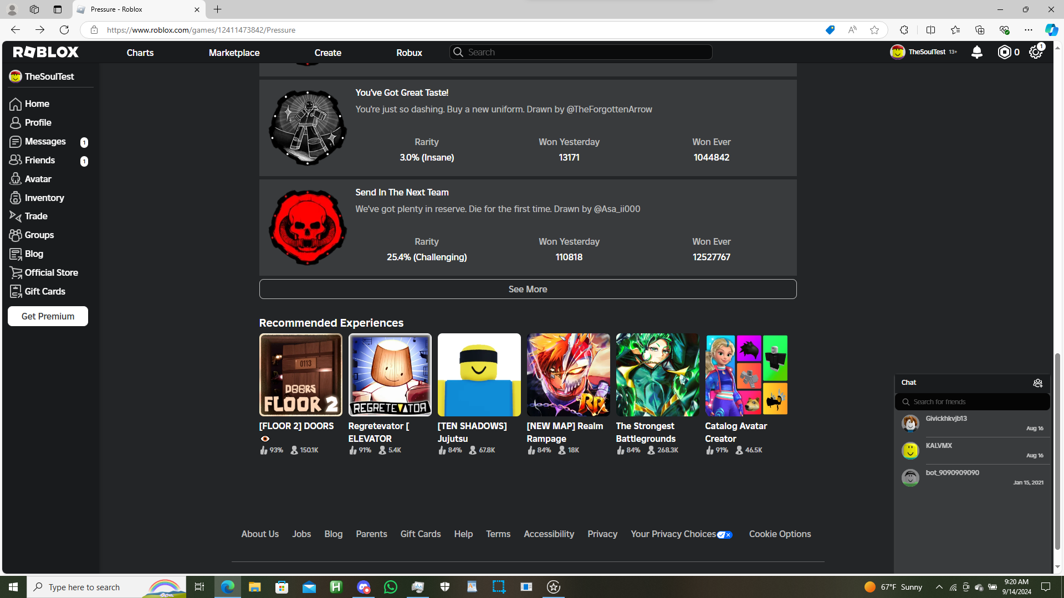Click the Trade sidebar icon
The width and height of the screenshot is (1064, 598).
pyautogui.click(x=15, y=216)
